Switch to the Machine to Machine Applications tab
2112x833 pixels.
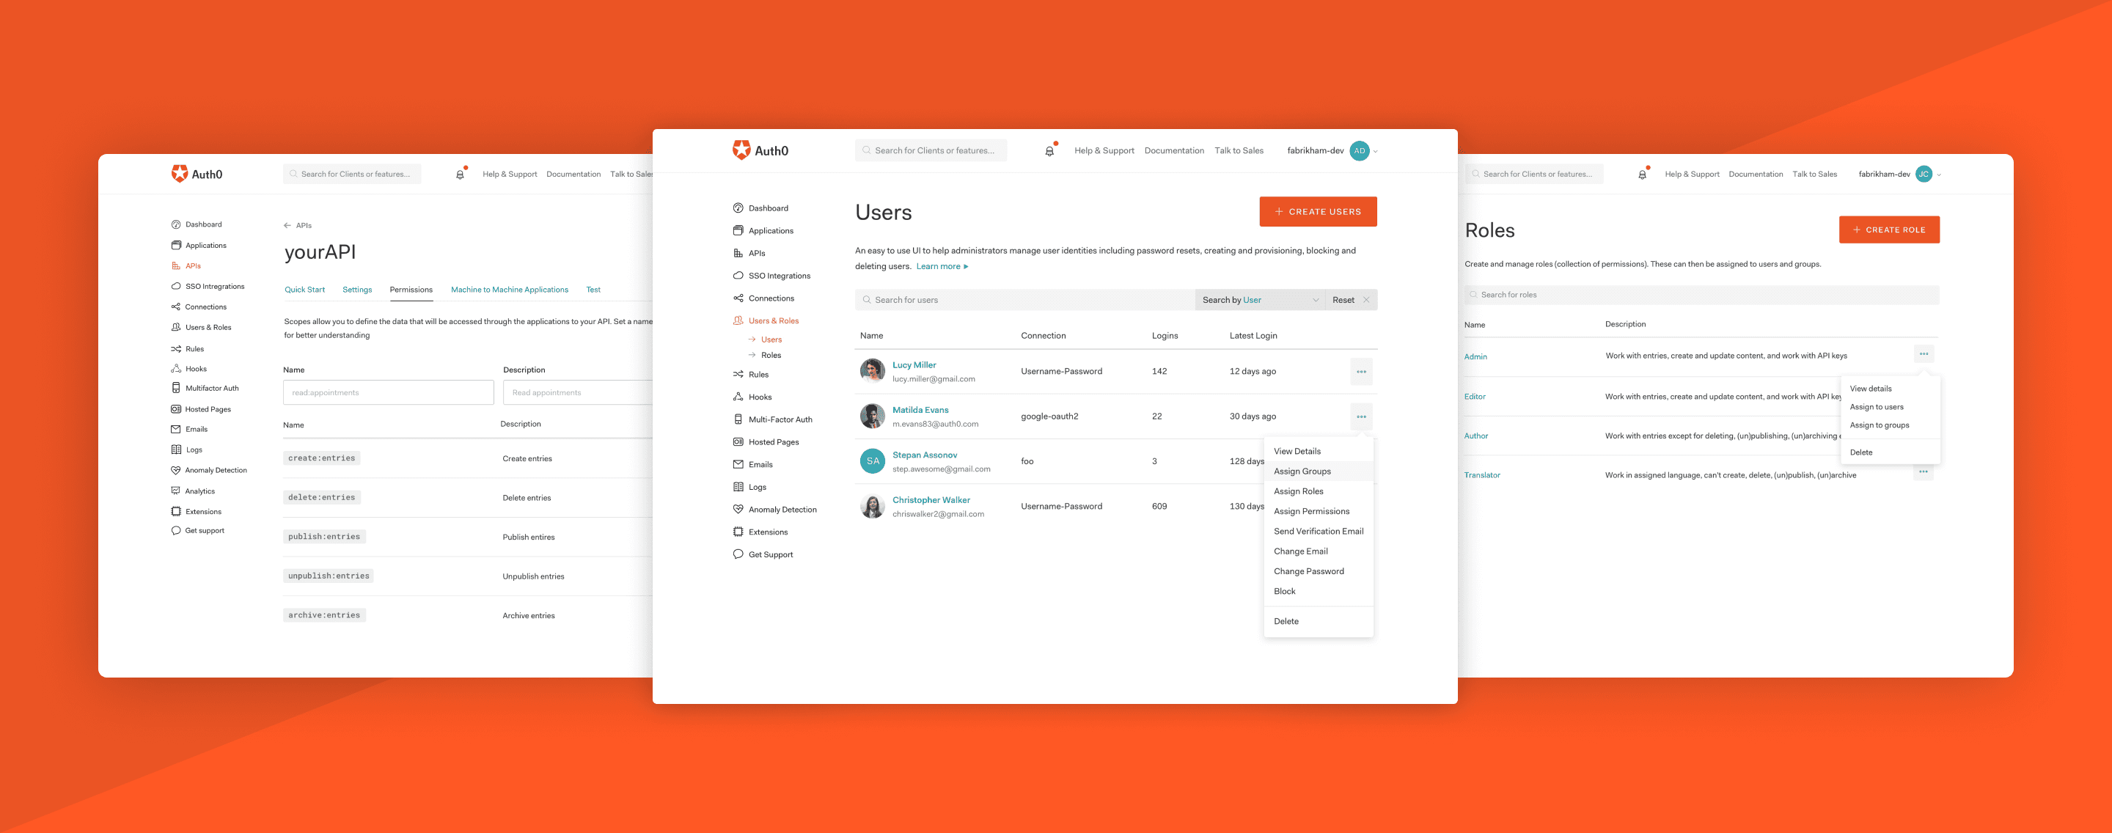coord(509,290)
